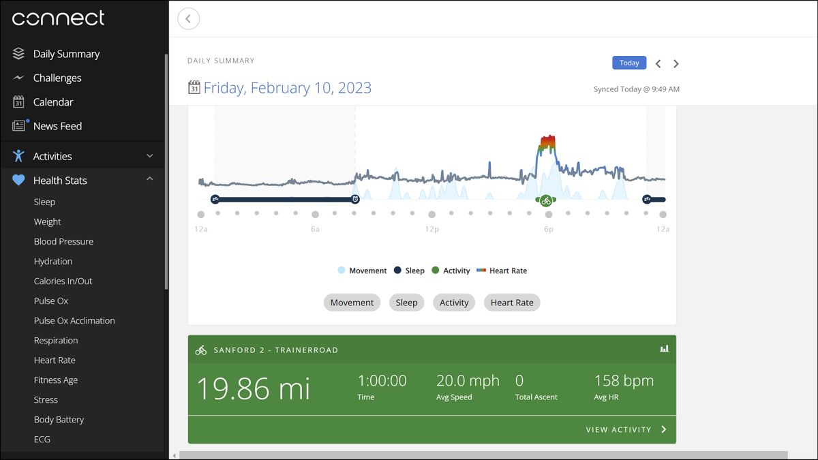
Task: Click cycling icon in activity card
Action: 201,350
